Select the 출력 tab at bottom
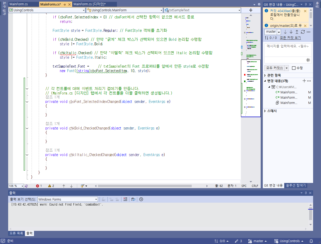Viewport: 321px width, 244px height. click(x=29, y=233)
